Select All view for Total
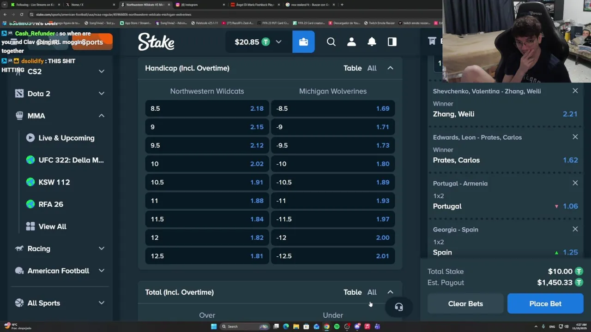591x332 pixels. pos(372,292)
